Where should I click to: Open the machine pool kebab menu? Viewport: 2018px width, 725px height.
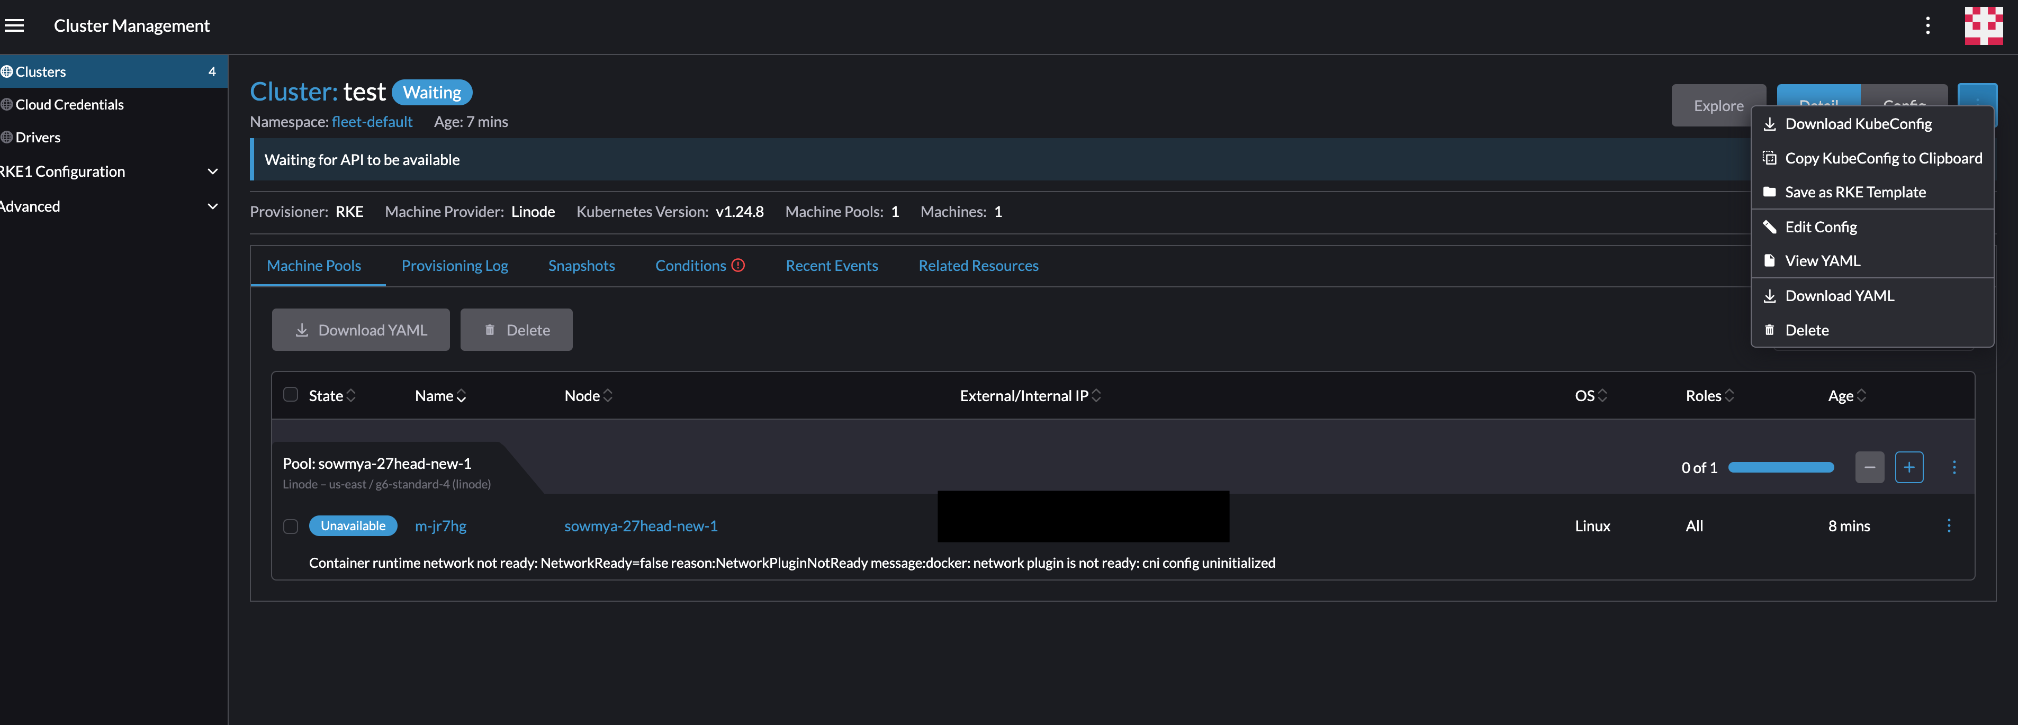pos(1954,467)
